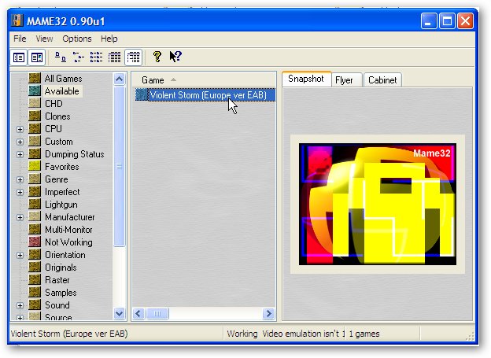Click the 'Working' status bar text
This screenshot has width=491, height=358.
242,334
